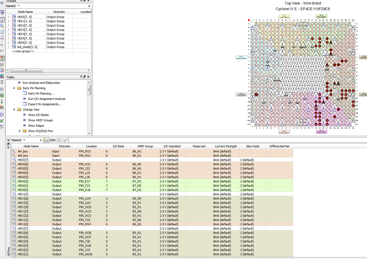Pin the Tasks panel

point(81,77)
